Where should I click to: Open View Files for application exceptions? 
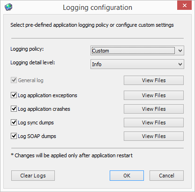(x=154, y=95)
